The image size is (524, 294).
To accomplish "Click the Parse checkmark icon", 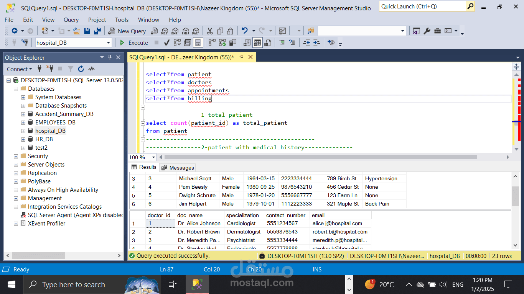I will pyautogui.click(x=167, y=42).
